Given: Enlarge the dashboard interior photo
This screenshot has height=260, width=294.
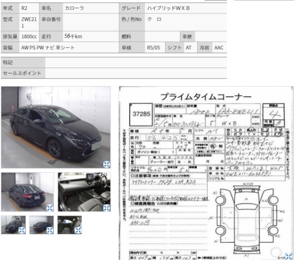Looking at the screenshot, I should pyautogui.click(x=106, y=208).
